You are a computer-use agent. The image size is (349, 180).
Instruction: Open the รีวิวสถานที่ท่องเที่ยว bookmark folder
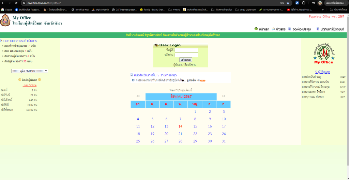coord(222,10)
